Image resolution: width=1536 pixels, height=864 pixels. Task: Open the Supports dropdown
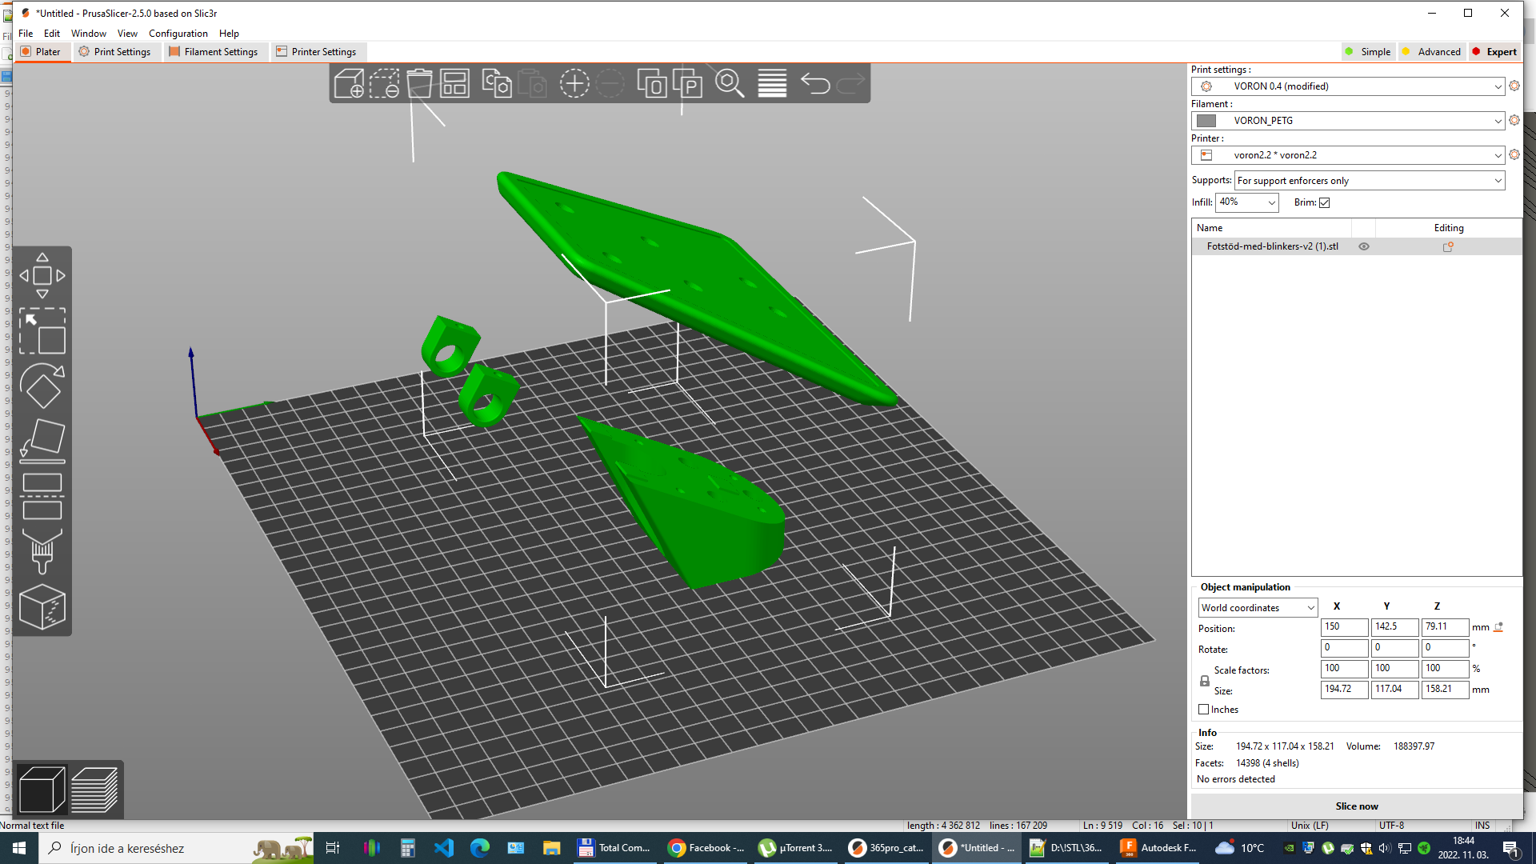click(1370, 181)
